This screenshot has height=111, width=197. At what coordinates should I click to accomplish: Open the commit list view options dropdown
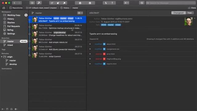point(80,13)
